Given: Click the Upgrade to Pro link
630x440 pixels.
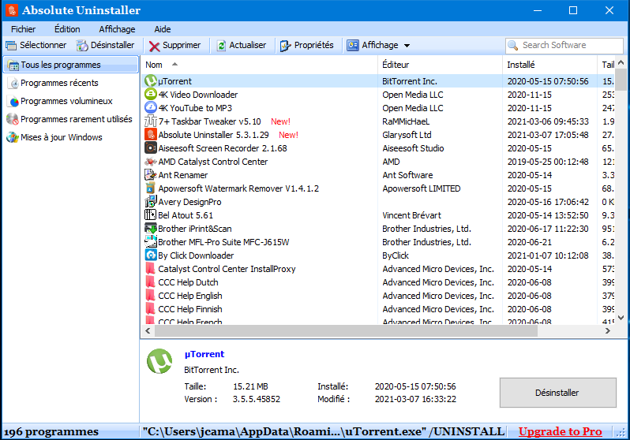Looking at the screenshot, I should point(560,431).
